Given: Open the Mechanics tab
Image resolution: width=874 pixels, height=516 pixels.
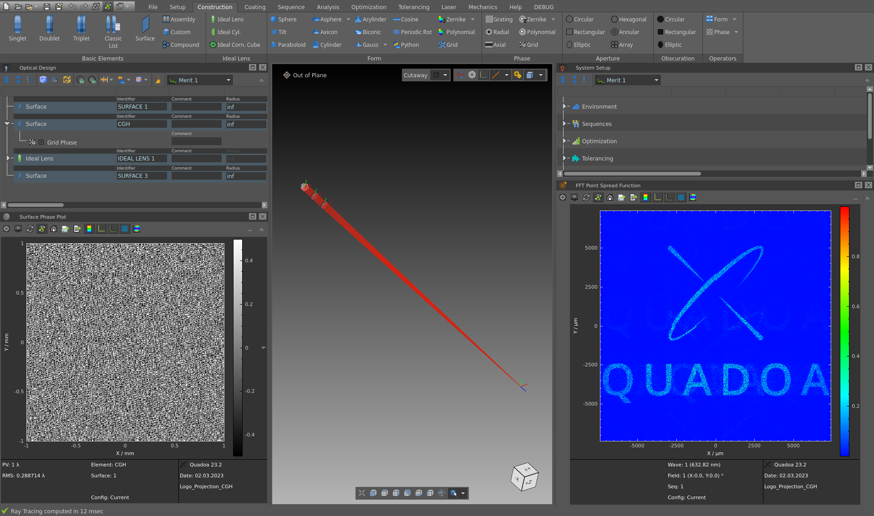Looking at the screenshot, I should tap(483, 7).
